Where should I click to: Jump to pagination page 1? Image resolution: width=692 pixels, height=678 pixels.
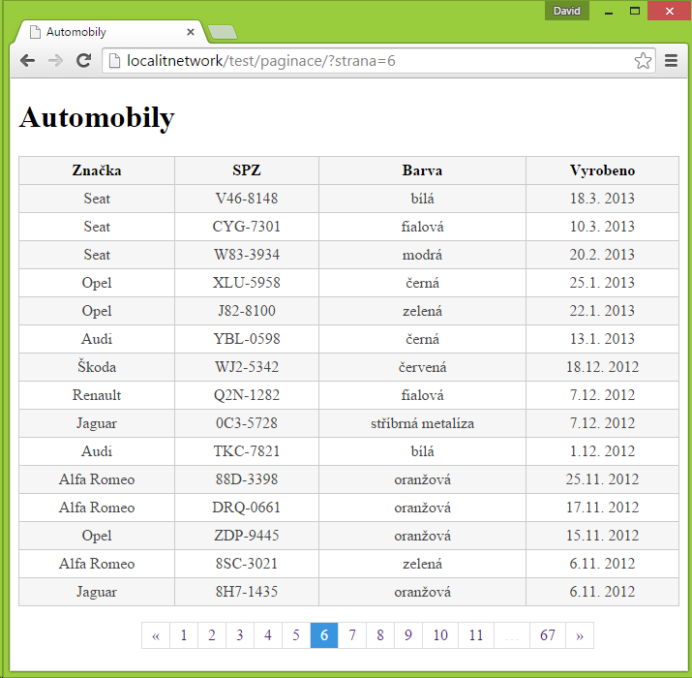pyautogui.click(x=184, y=635)
